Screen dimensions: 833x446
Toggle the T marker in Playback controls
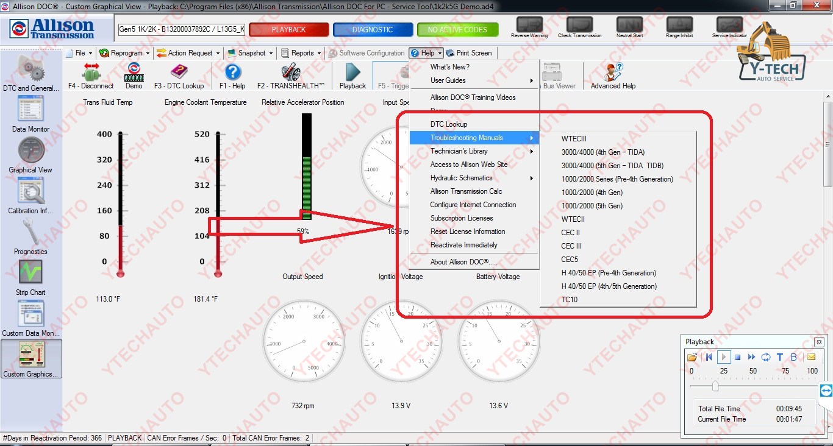coord(779,357)
